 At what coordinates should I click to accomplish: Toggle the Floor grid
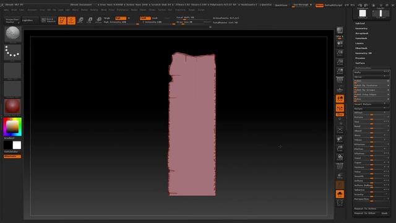340,89
